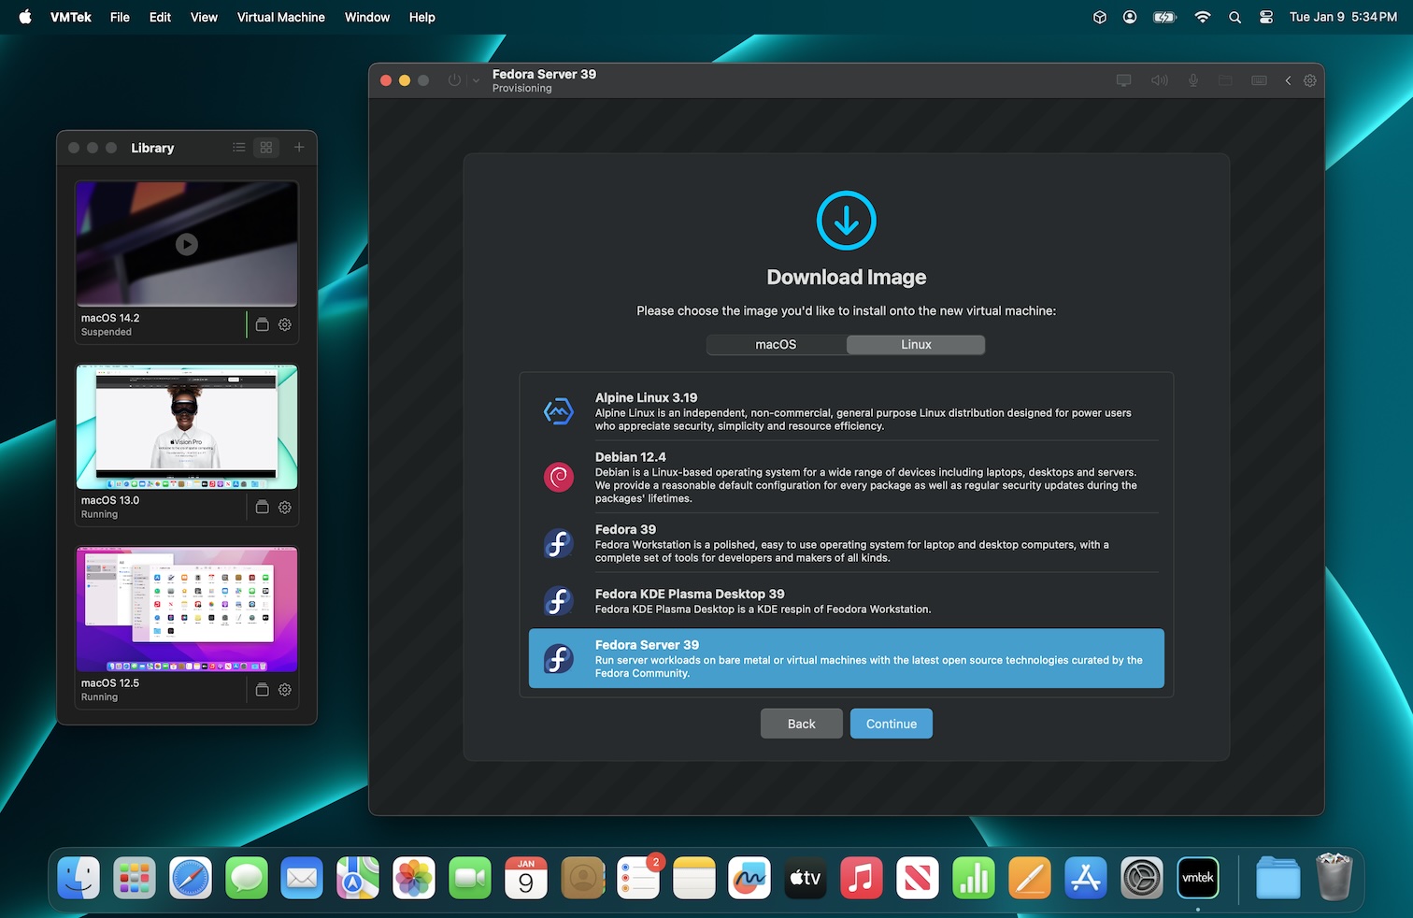Open the View menu in the menu bar

(x=204, y=17)
